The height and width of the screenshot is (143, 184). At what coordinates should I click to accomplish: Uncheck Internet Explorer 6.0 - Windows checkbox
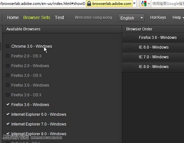(8, 114)
